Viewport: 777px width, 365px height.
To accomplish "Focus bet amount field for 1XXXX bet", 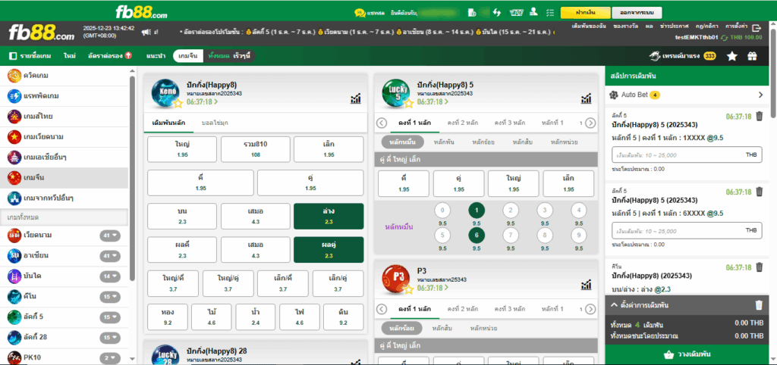I will pyautogui.click(x=687, y=154).
